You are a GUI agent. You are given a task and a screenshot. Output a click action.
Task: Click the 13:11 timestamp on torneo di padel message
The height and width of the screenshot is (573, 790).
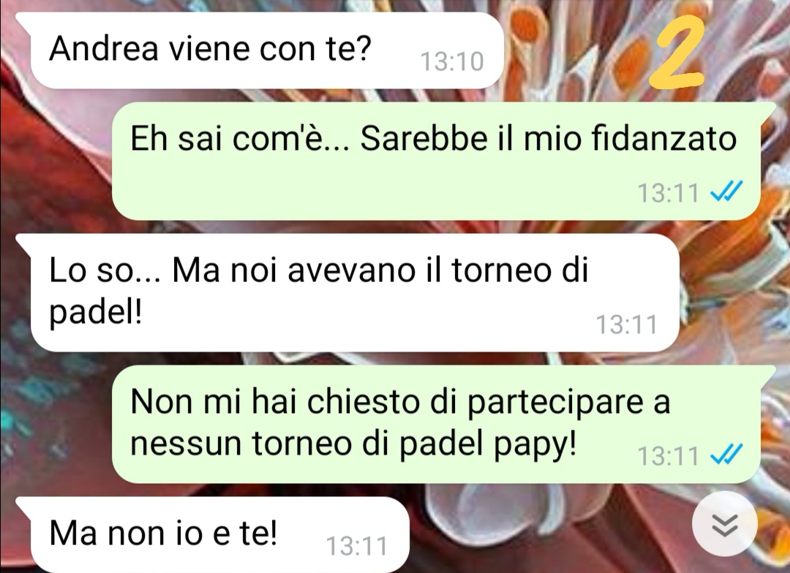click(x=627, y=325)
